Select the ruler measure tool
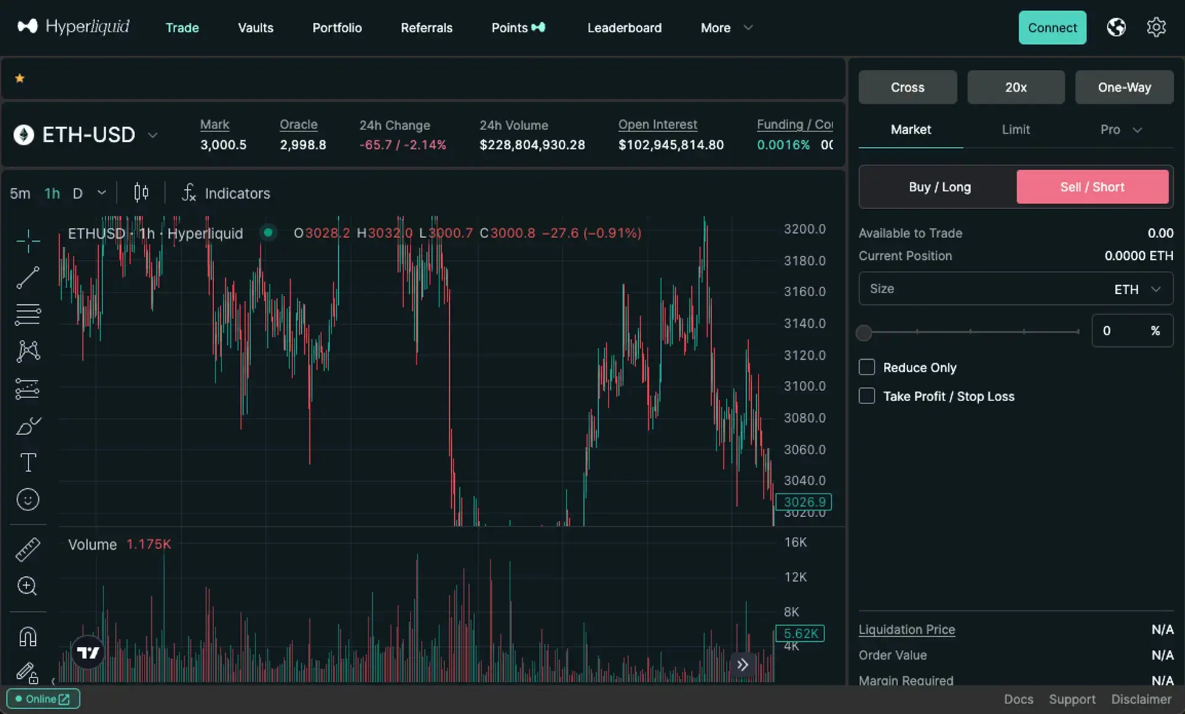The height and width of the screenshot is (714, 1185). pos(28,549)
